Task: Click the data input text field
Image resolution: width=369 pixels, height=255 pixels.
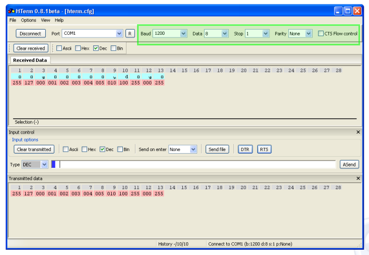Action: click(195, 164)
